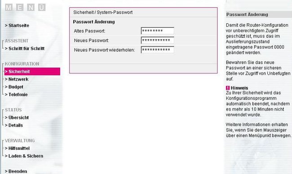Image resolution: width=292 pixels, height=174 pixels.
Task: Focus Neues Passwort wiederholen field
Action: pos(158,50)
